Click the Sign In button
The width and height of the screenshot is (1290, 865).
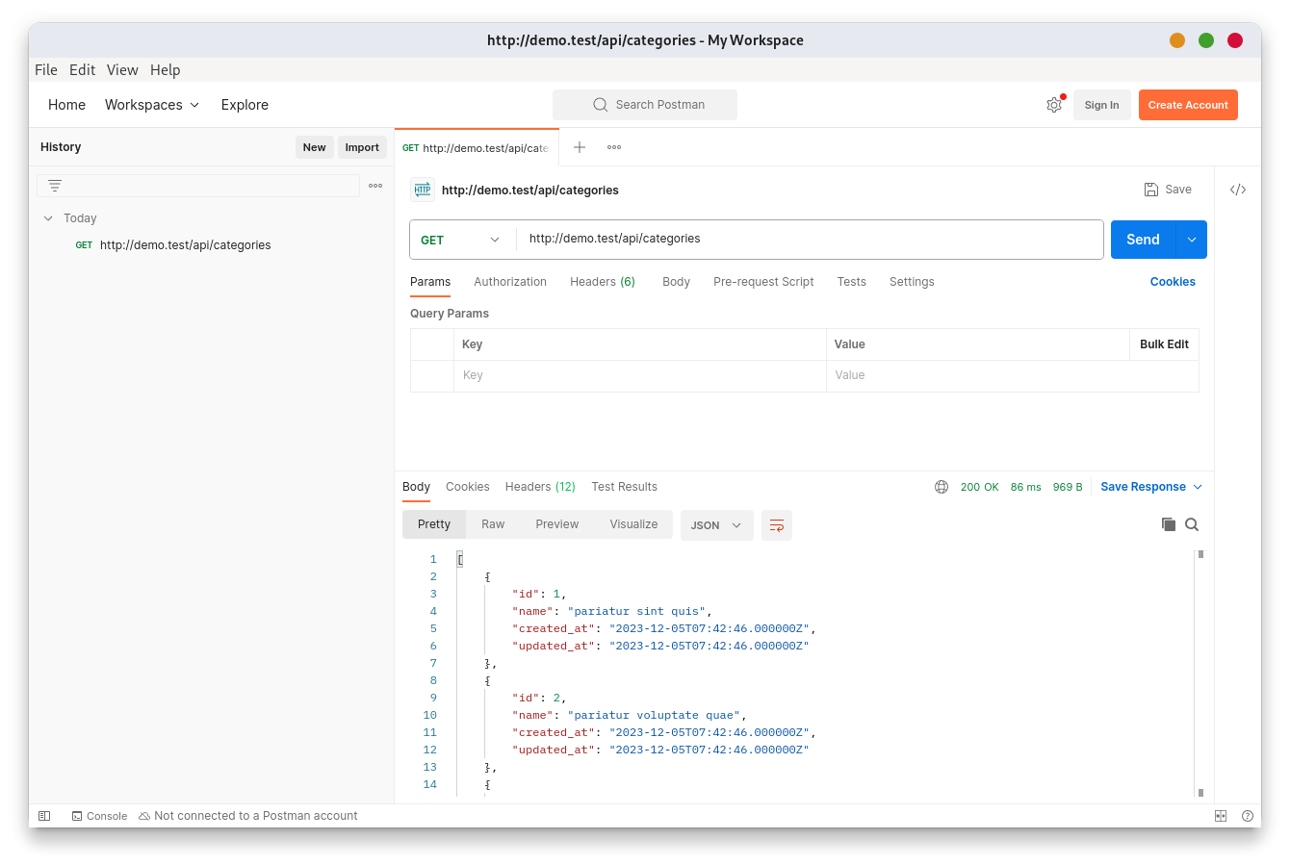pyautogui.click(x=1101, y=105)
